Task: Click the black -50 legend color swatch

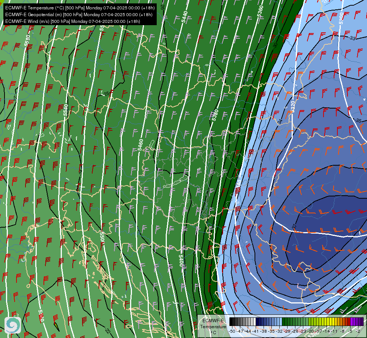Action: 231,321
